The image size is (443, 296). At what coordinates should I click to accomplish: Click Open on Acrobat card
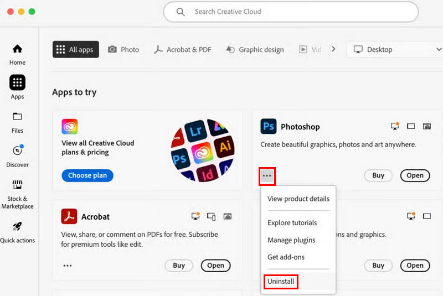215,266
